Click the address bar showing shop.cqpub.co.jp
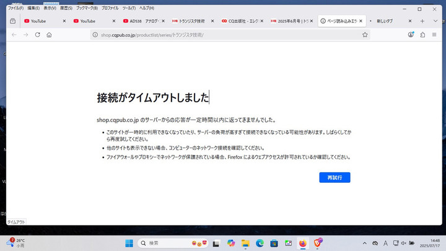 [223, 35]
